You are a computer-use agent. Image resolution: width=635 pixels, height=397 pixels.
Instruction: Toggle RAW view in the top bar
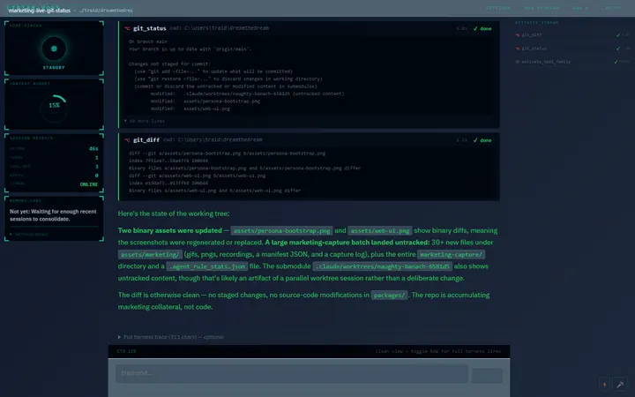point(580,8)
